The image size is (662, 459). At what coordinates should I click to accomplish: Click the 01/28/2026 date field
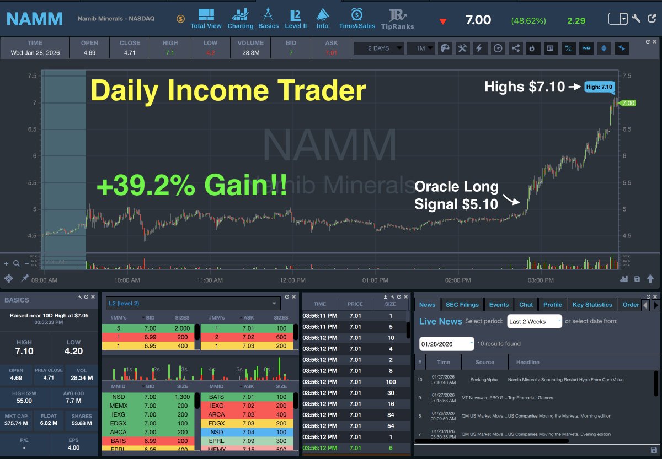point(446,343)
